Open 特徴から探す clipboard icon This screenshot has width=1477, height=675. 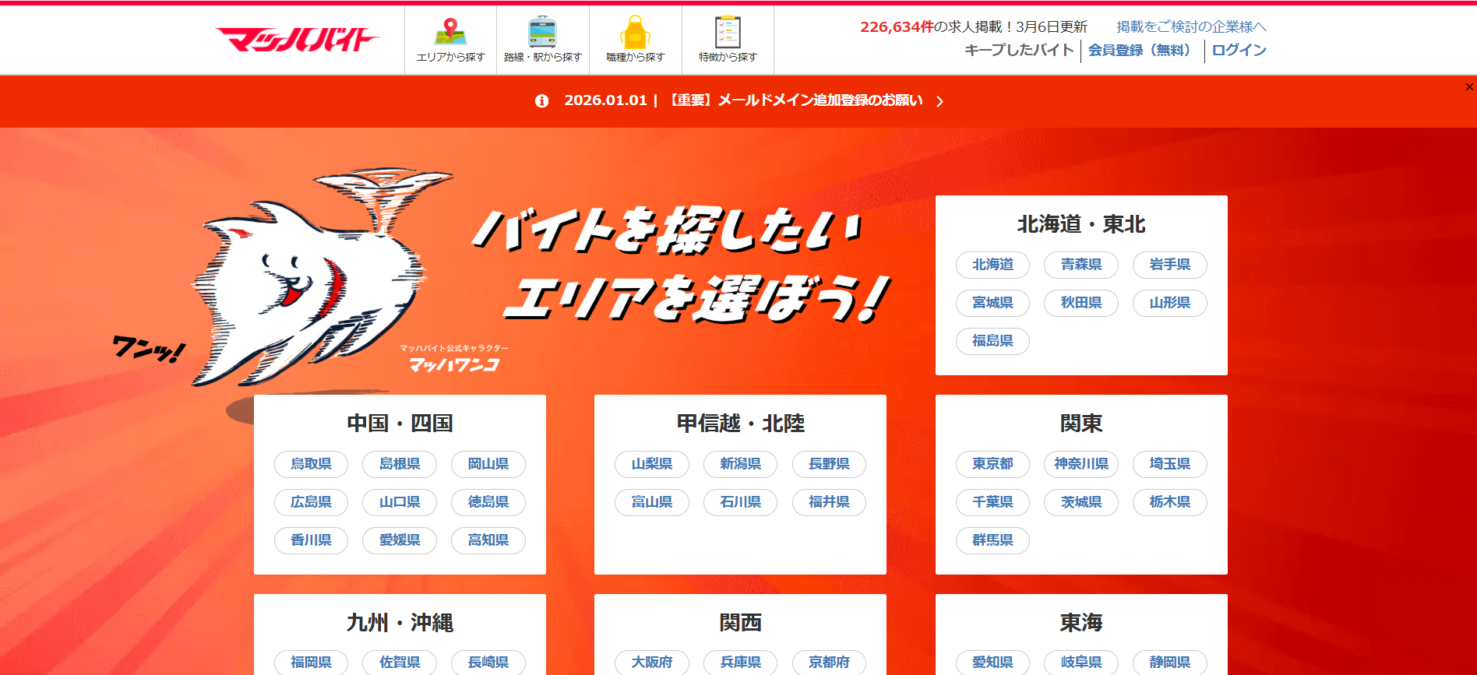(728, 33)
